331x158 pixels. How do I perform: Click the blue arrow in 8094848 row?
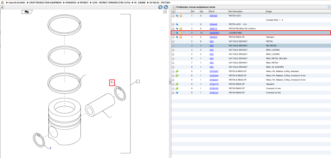177,24
